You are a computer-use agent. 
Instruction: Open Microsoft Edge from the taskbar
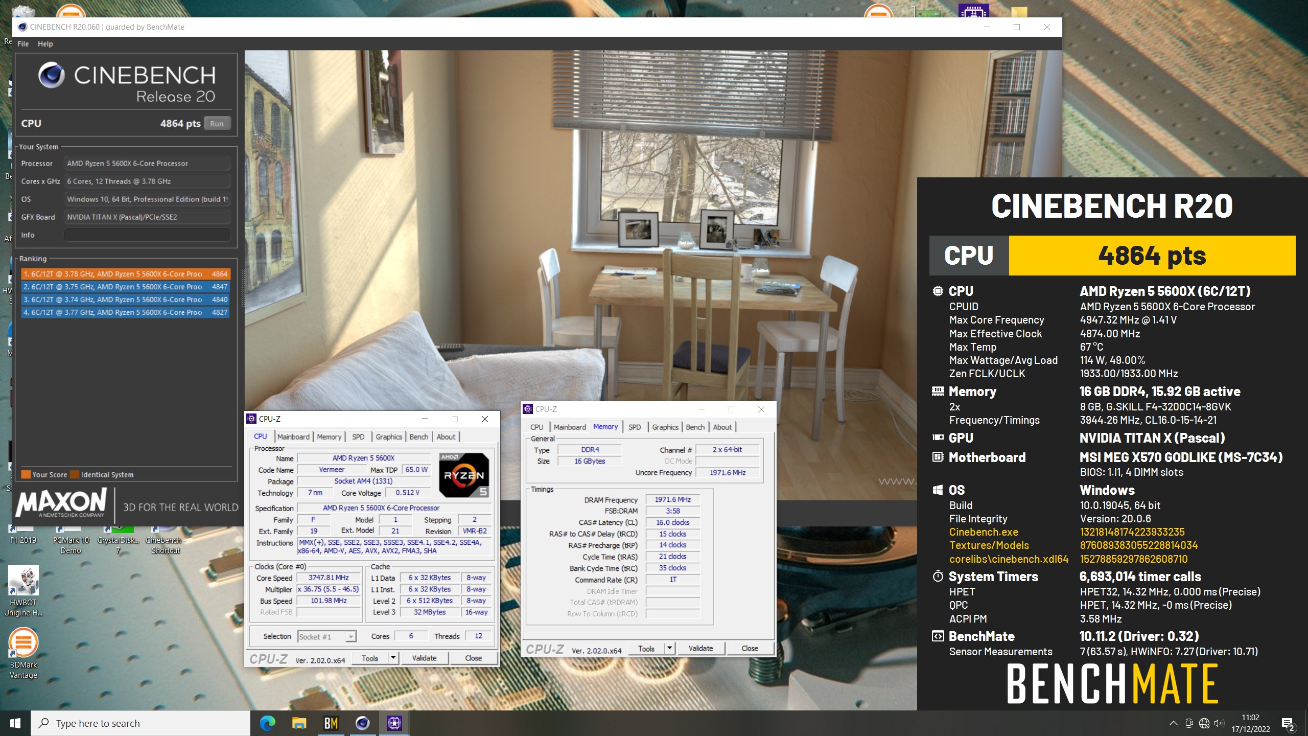pyautogui.click(x=267, y=723)
